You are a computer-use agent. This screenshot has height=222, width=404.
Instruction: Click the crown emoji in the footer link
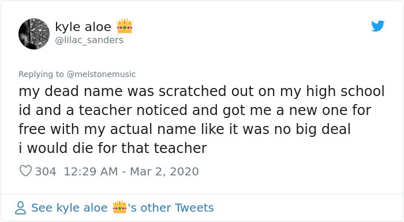click(120, 207)
